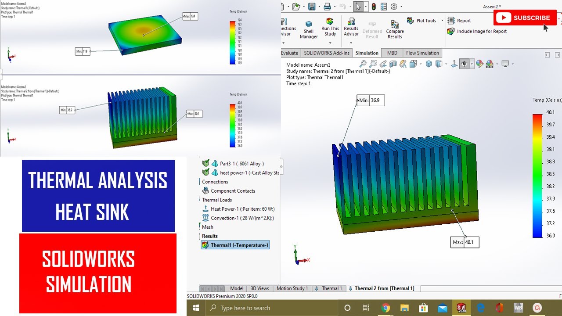This screenshot has height=316, width=562.
Task: Expand the Select tool dropdown arrow
Action: [366, 7]
